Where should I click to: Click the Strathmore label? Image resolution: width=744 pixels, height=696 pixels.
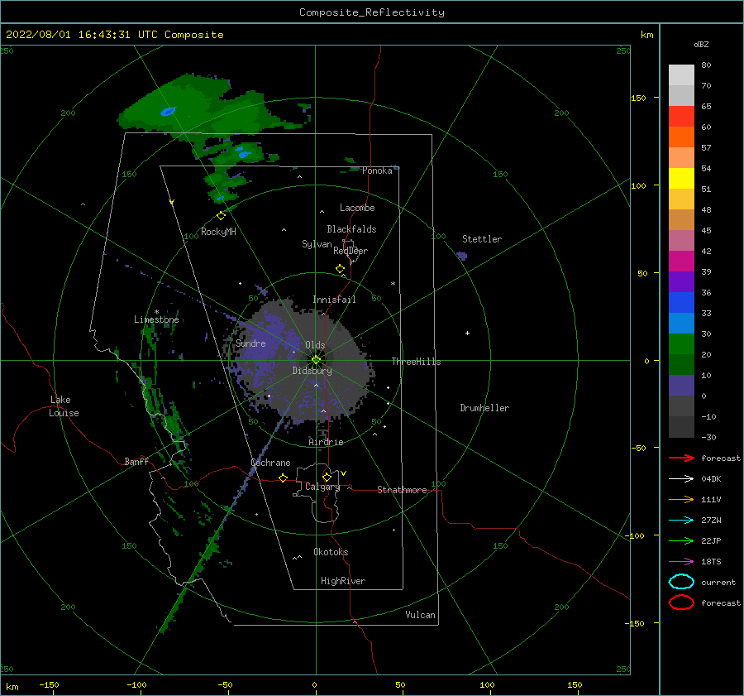(402, 490)
